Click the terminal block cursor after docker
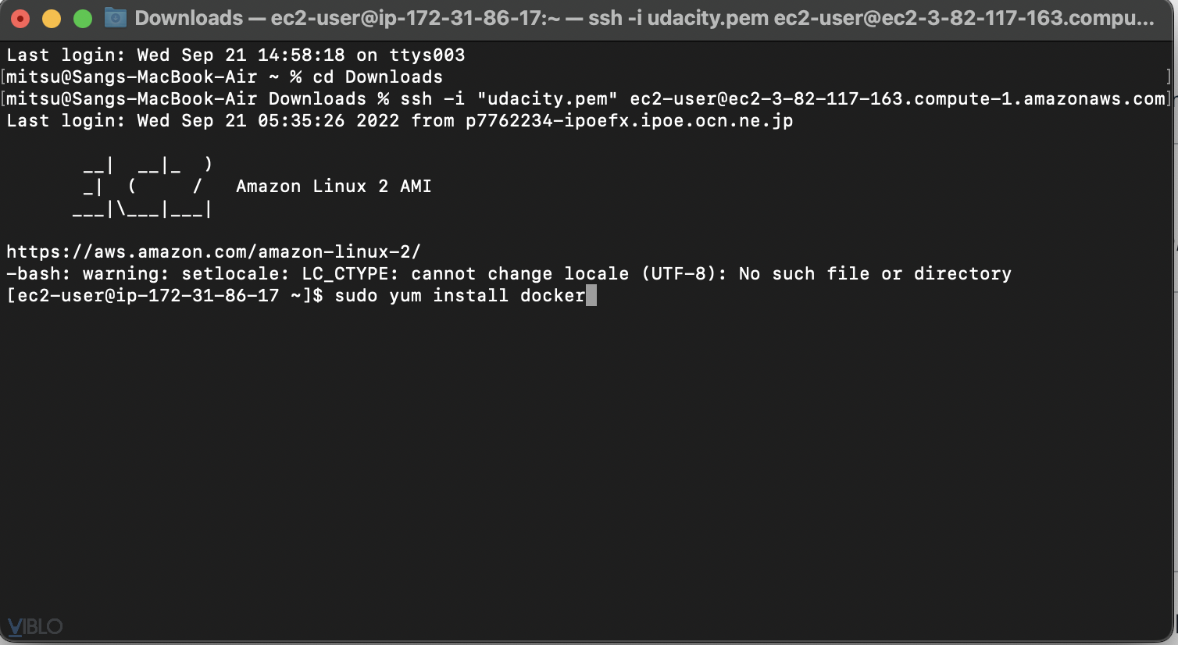Screen dimensions: 1178x645 [x=591, y=295]
